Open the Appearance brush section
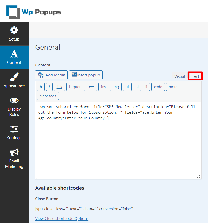The height and width of the screenshot is (223, 208). pos(14,80)
